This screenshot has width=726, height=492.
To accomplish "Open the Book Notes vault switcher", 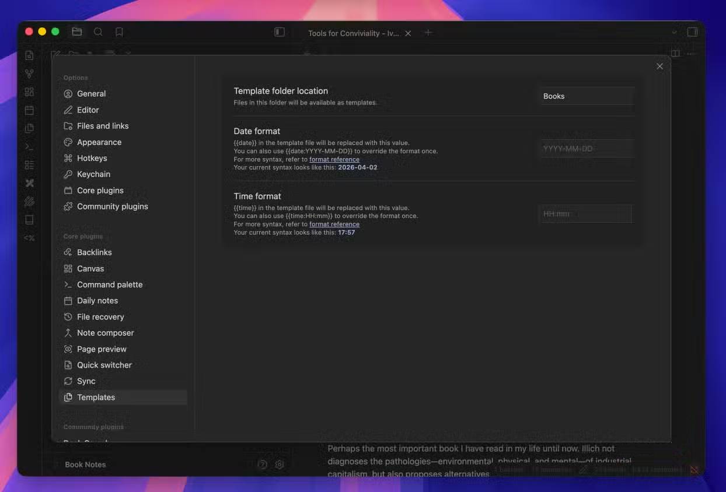I will [x=85, y=465].
